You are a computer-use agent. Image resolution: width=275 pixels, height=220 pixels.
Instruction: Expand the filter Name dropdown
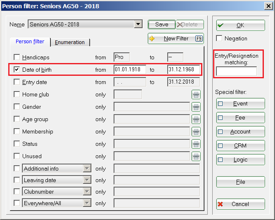(138, 25)
